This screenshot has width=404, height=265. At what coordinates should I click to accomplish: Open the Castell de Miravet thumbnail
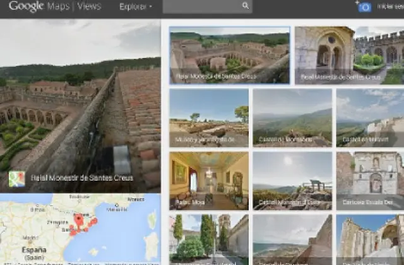pyautogui.click(x=371, y=117)
